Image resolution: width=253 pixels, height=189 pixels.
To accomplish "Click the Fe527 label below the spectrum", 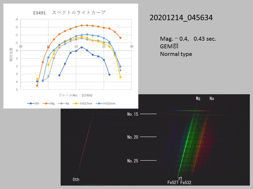I will tap(173, 182).
